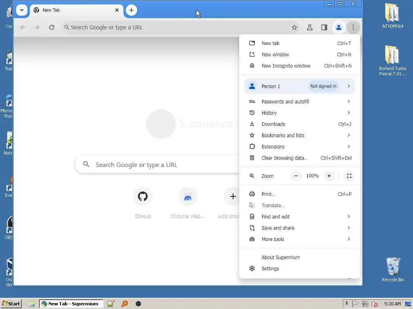Screen dimensions: 413x309
Task: Open Downloads from the menu
Action: (x=300, y=124)
